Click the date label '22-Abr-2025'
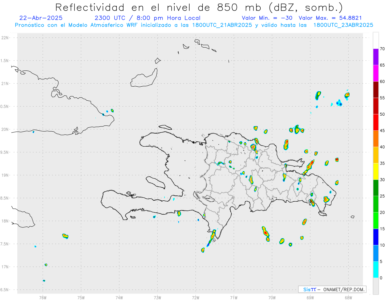The height and width of the screenshot is (302, 391). coord(41,18)
